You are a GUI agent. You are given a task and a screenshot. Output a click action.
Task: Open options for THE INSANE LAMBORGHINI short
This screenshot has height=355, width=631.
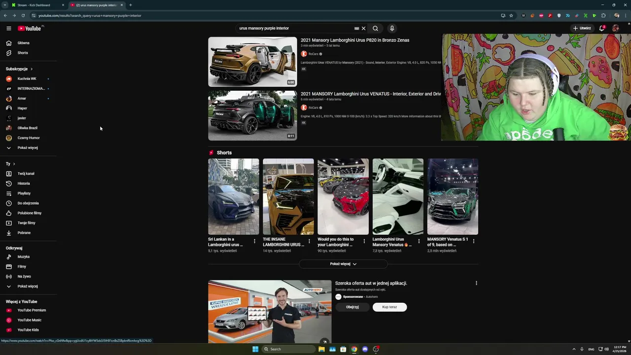(309, 241)
